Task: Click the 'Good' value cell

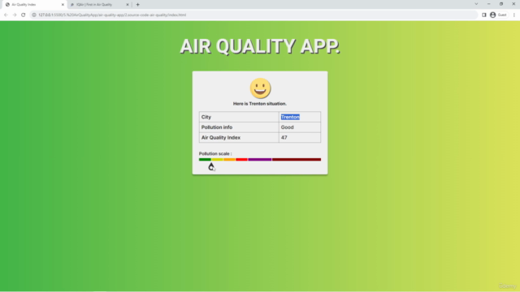Action: (x=300, y=127)
